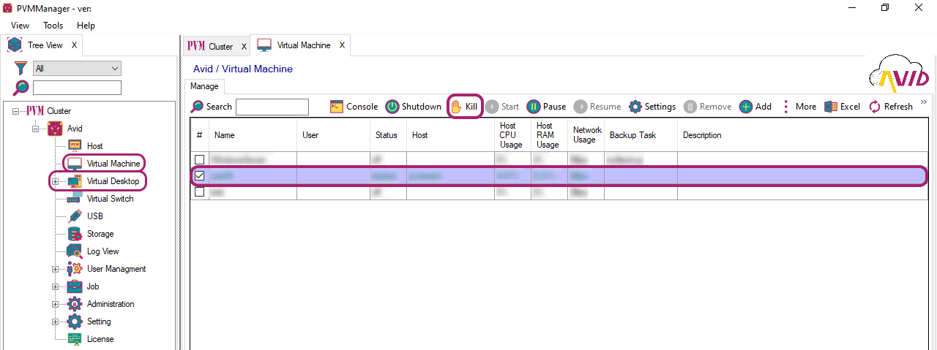Viewport: 937px width, 350px height.
Task: Expand the Virtual Desktop node
Action: pos(55,181)
